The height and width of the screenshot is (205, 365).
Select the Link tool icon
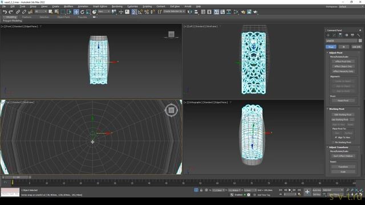(x=18, y=12)
